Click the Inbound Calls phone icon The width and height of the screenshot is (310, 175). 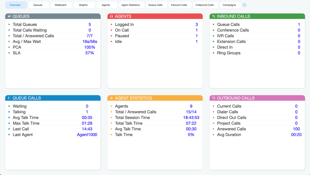[x=214, y=16]
